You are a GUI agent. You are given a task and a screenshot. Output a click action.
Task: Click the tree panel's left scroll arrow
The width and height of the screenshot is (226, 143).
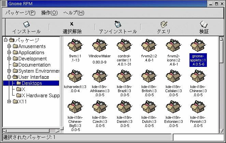tap(4, 131)
